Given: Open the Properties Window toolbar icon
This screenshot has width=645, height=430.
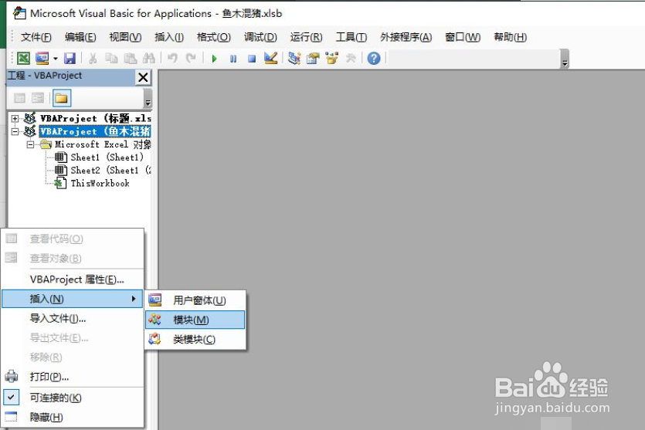Looking at the screenshot, I should click(x=313, y=59).
